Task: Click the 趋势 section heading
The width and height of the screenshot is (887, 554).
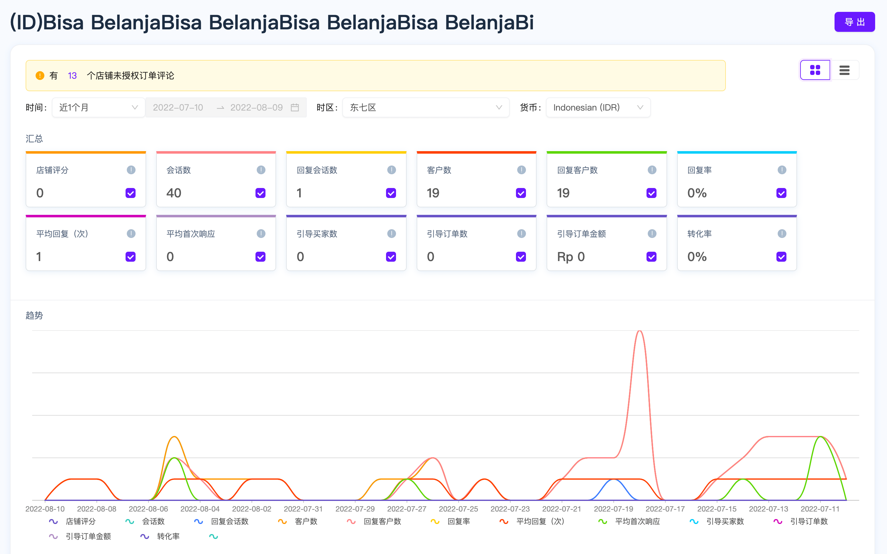Action: [34, 315]
